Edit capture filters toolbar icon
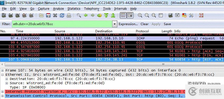The height and width of the screenshot is (99, 224). pyautogui.click(x=170, y=15)
